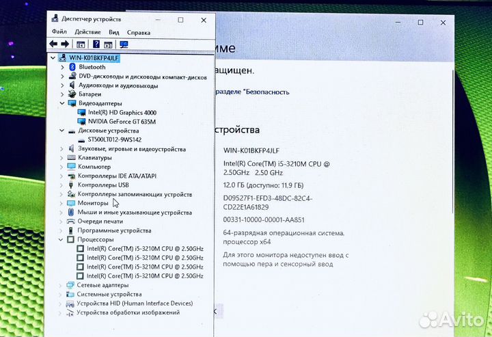This screenshot has width=492, height=337.
Task: Minimize the settings window behind Device Manager
Action: pos(398,23)
